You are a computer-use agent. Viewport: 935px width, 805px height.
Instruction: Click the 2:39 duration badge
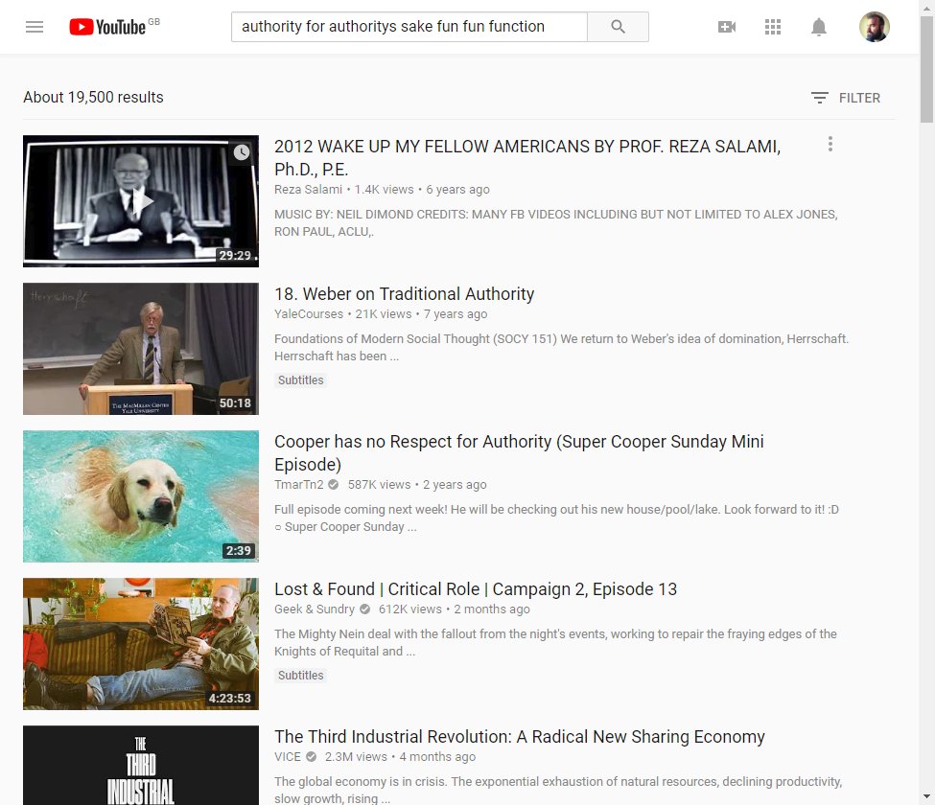(238, 551)
